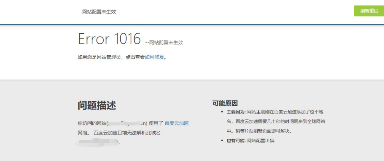Click the 网络。百度云加速目前无法解析此域名 line
The height and width of the screenshot is (161, 384).
[x=119, y=133]
